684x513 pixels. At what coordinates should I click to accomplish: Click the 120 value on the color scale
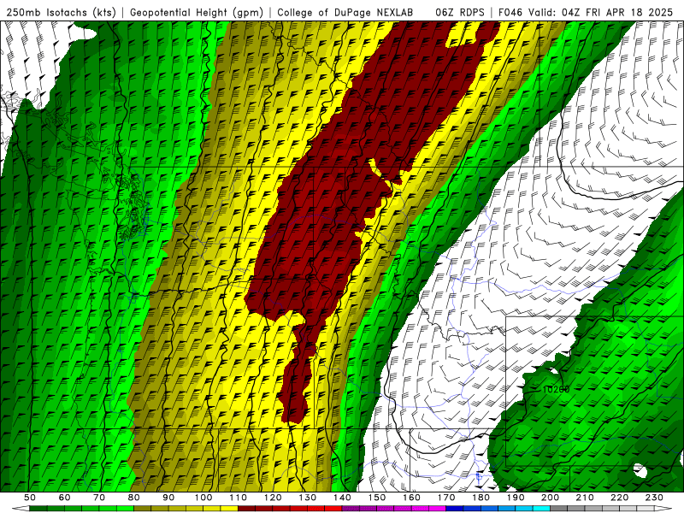point(273,498)
